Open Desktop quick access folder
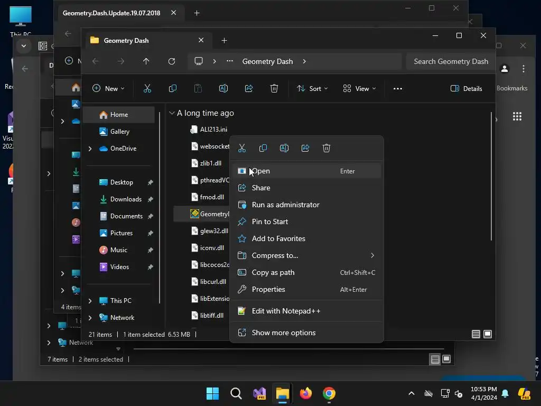This screenshot has height=406, width=541. [119, 182]
